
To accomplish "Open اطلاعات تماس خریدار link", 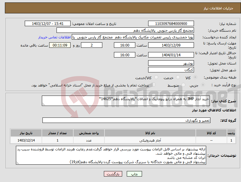I will click(x=54, y=37).
